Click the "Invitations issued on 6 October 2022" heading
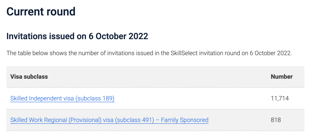 pos(77,36)
